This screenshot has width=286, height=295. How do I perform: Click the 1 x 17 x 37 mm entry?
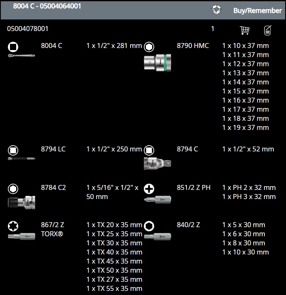point(245,110)
